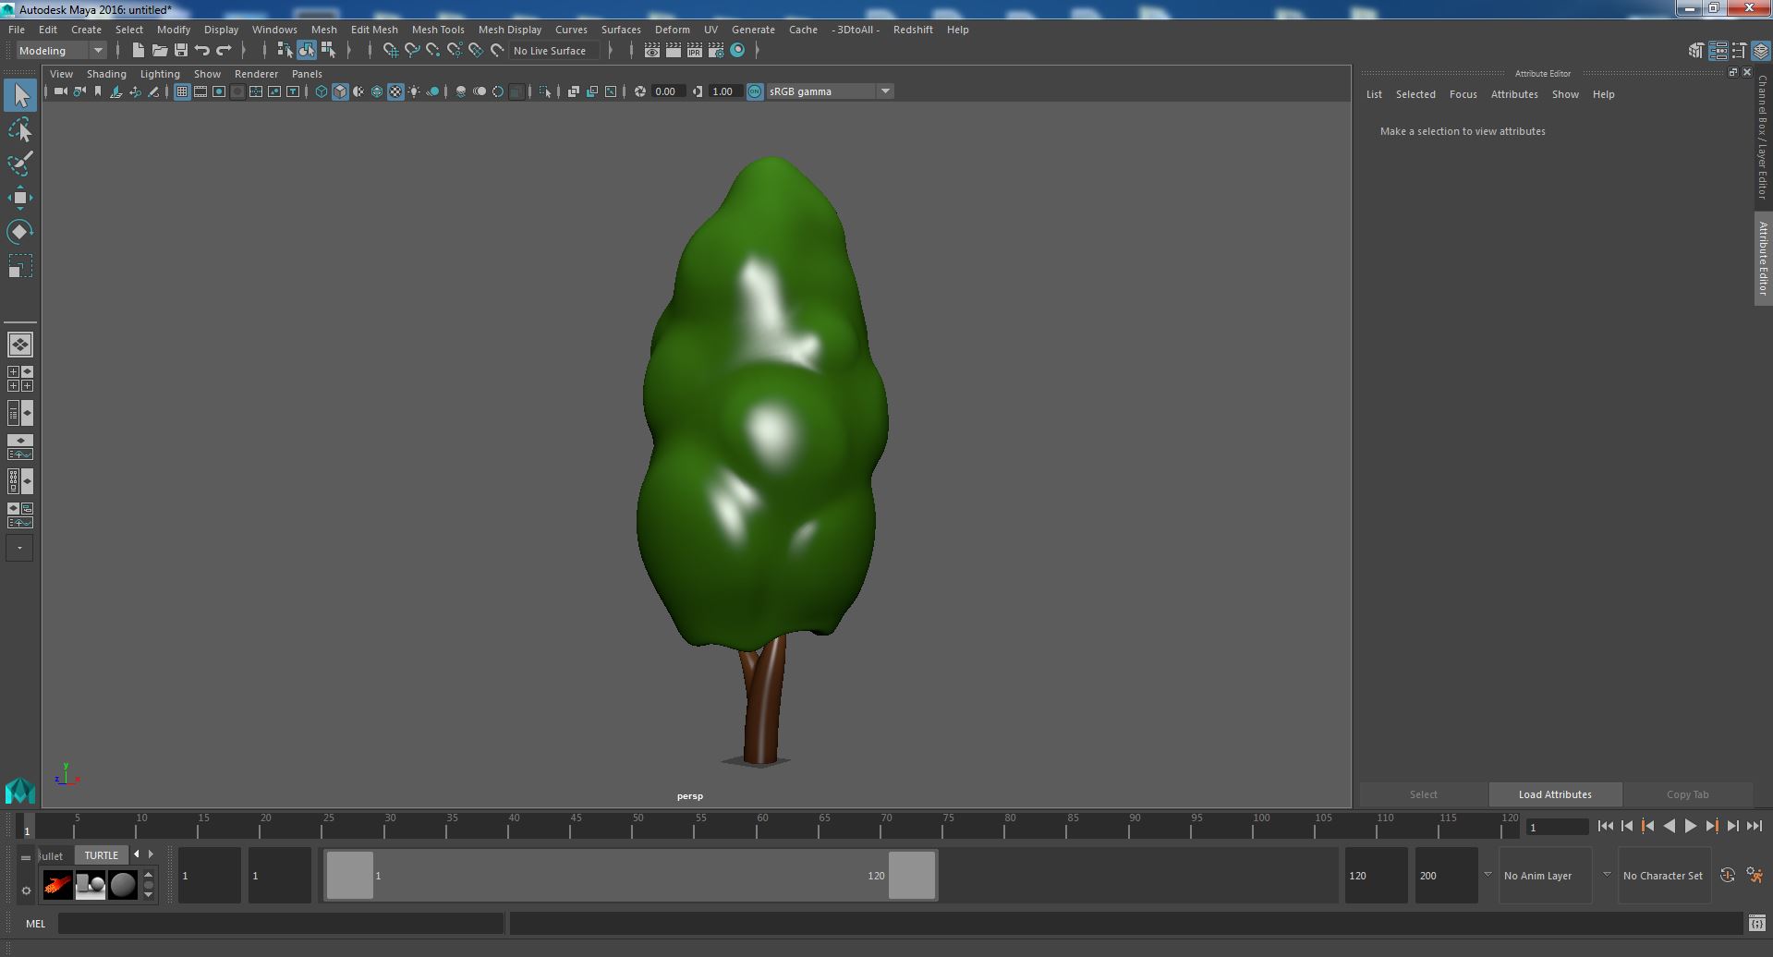Toggle film gate in viewport

tap(200, 91)
